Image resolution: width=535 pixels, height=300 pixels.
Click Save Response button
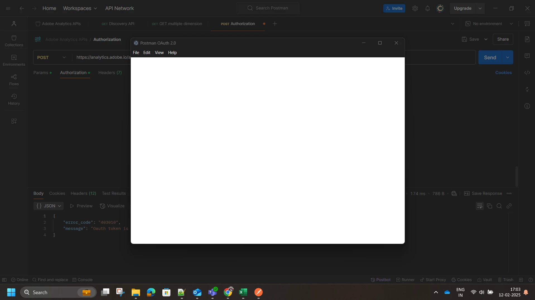click(483, 193)
